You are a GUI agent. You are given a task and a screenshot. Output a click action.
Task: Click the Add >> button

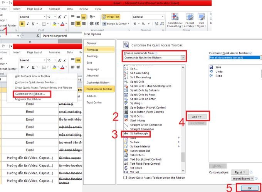197,117
